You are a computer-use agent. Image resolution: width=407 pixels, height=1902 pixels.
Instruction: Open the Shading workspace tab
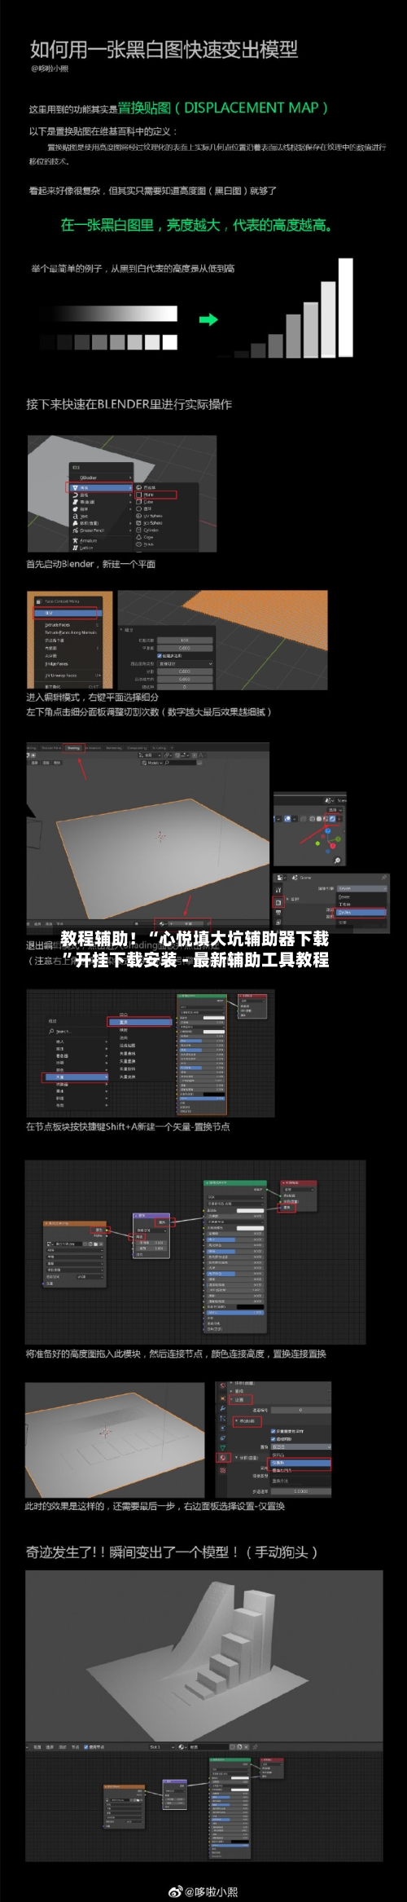74,748
